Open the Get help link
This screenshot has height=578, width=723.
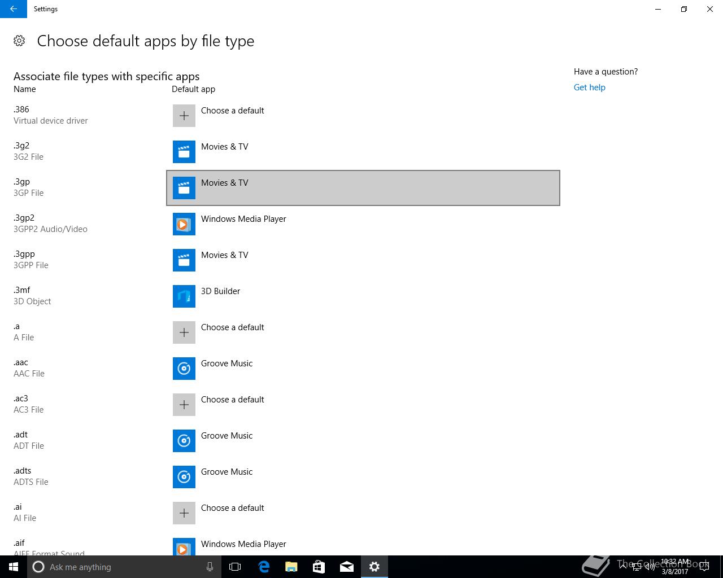pyautogui.click(x=589, y=87)
